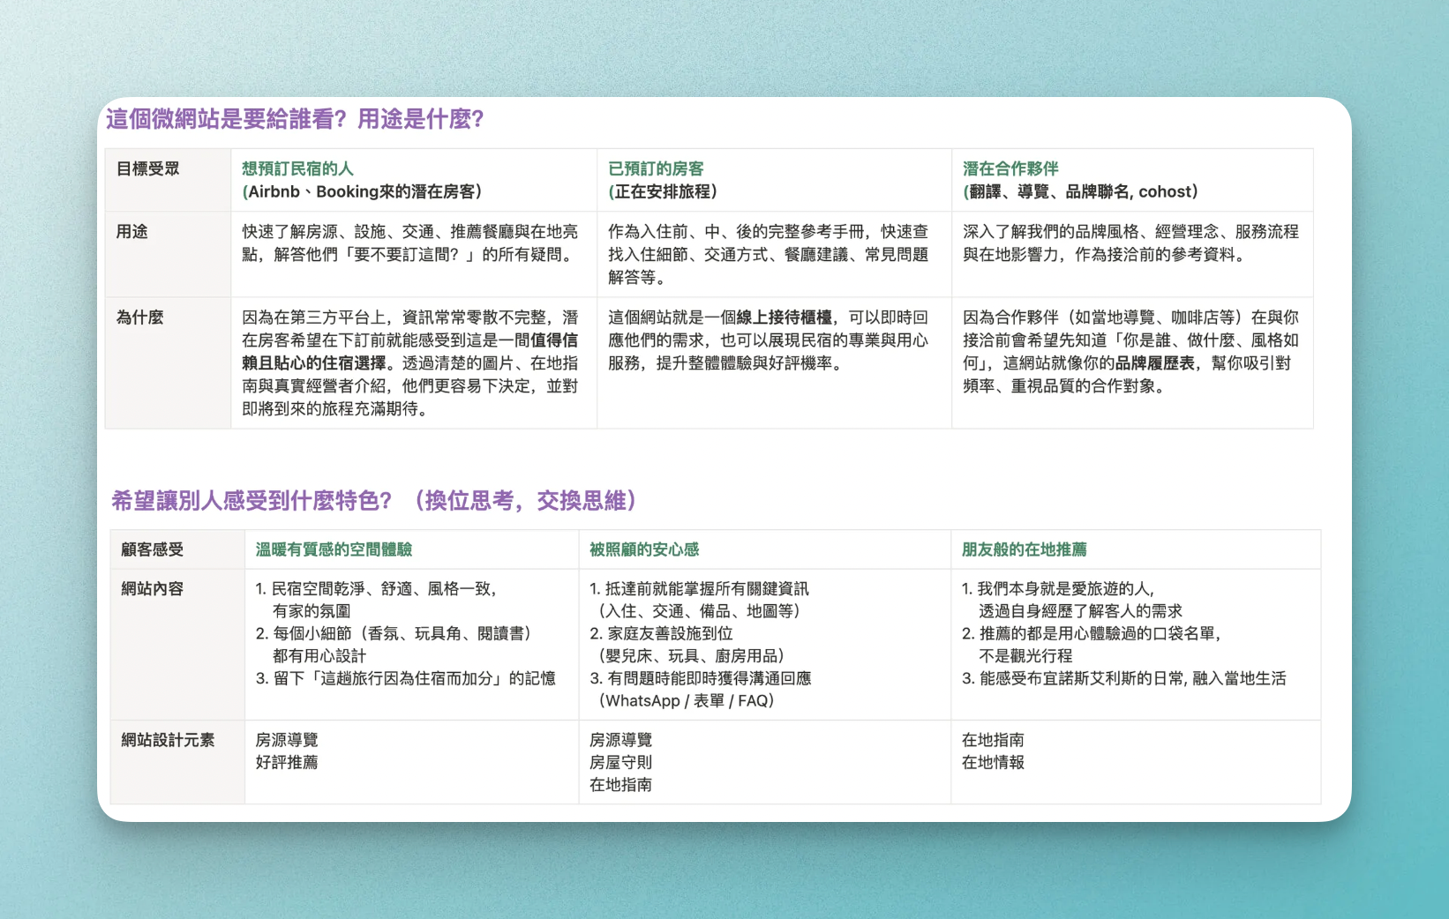
Task: Click text (Airbnb、Booking來的潛在房客)
Action: click(x=362, y=191)
